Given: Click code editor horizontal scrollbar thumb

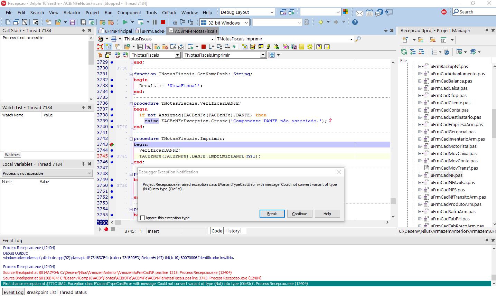Looking at the screenshot, I should 118,222.
